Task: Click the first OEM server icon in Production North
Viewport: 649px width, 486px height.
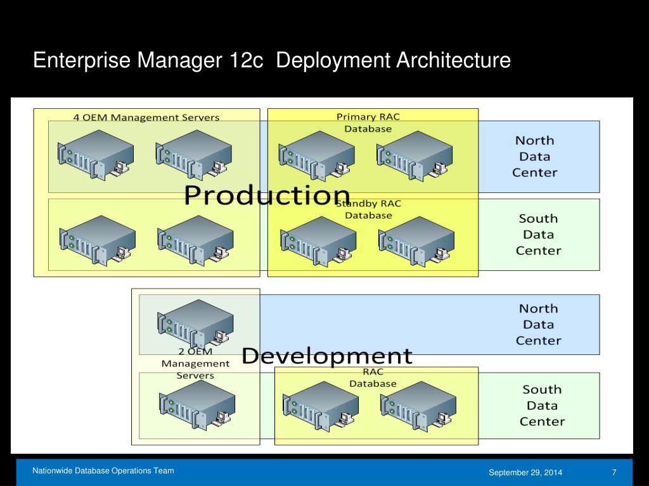Action: (96, 155)
